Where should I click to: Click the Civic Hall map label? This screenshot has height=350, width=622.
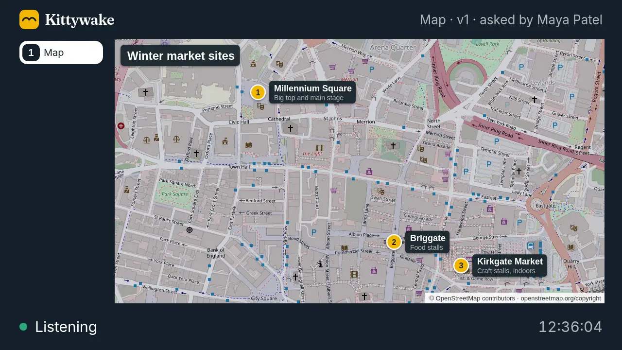(239, 122)
